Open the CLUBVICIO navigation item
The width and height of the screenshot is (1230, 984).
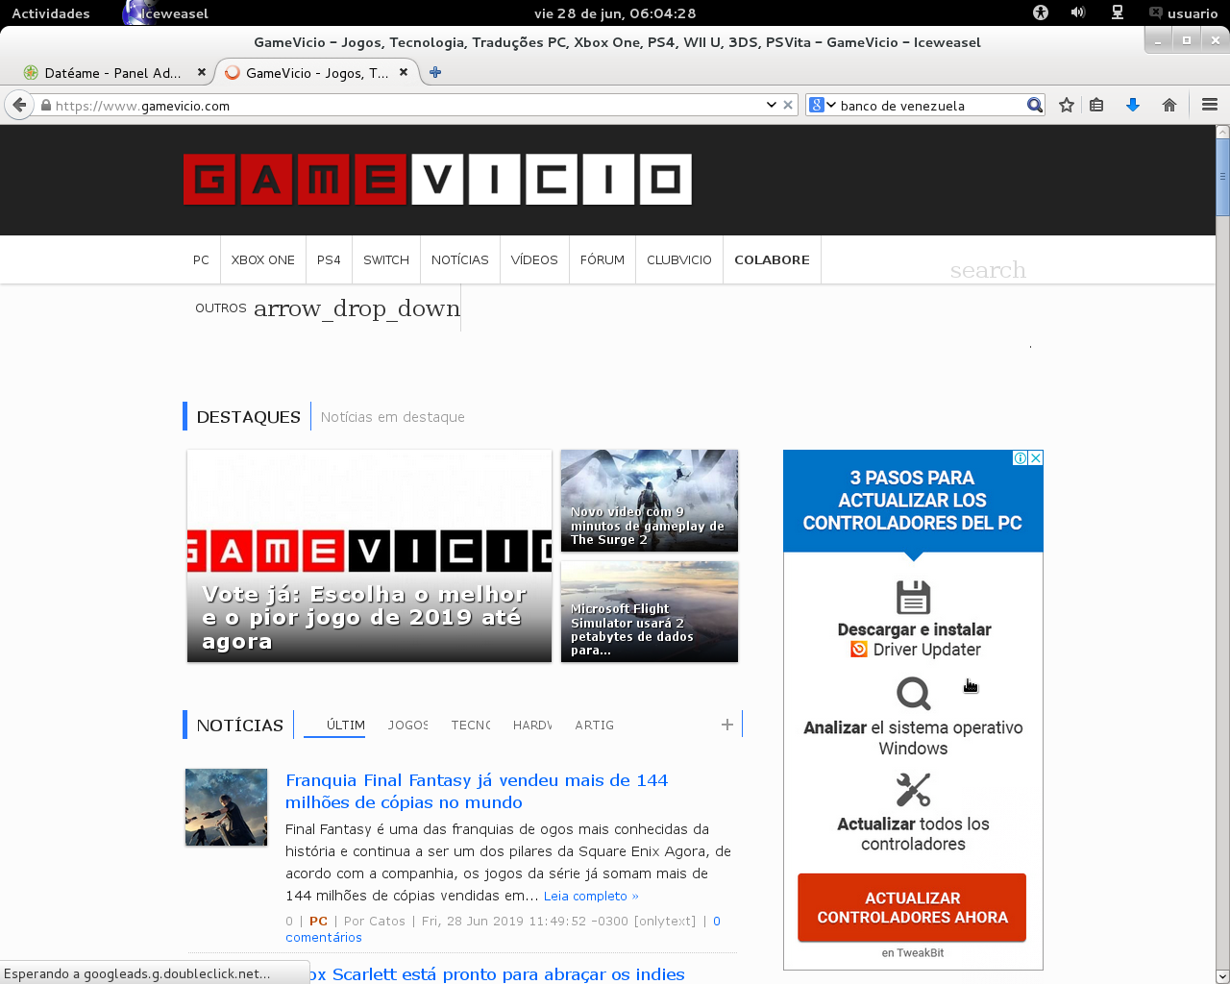tap(679, 259)
